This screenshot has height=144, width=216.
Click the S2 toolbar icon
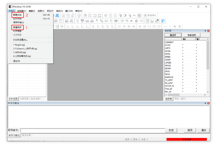point(103,26)
